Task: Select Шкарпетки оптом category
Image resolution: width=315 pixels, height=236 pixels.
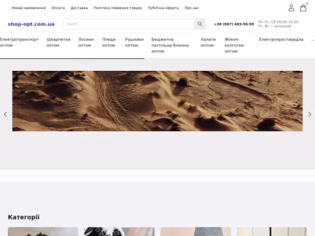Action: coord(58,43)
